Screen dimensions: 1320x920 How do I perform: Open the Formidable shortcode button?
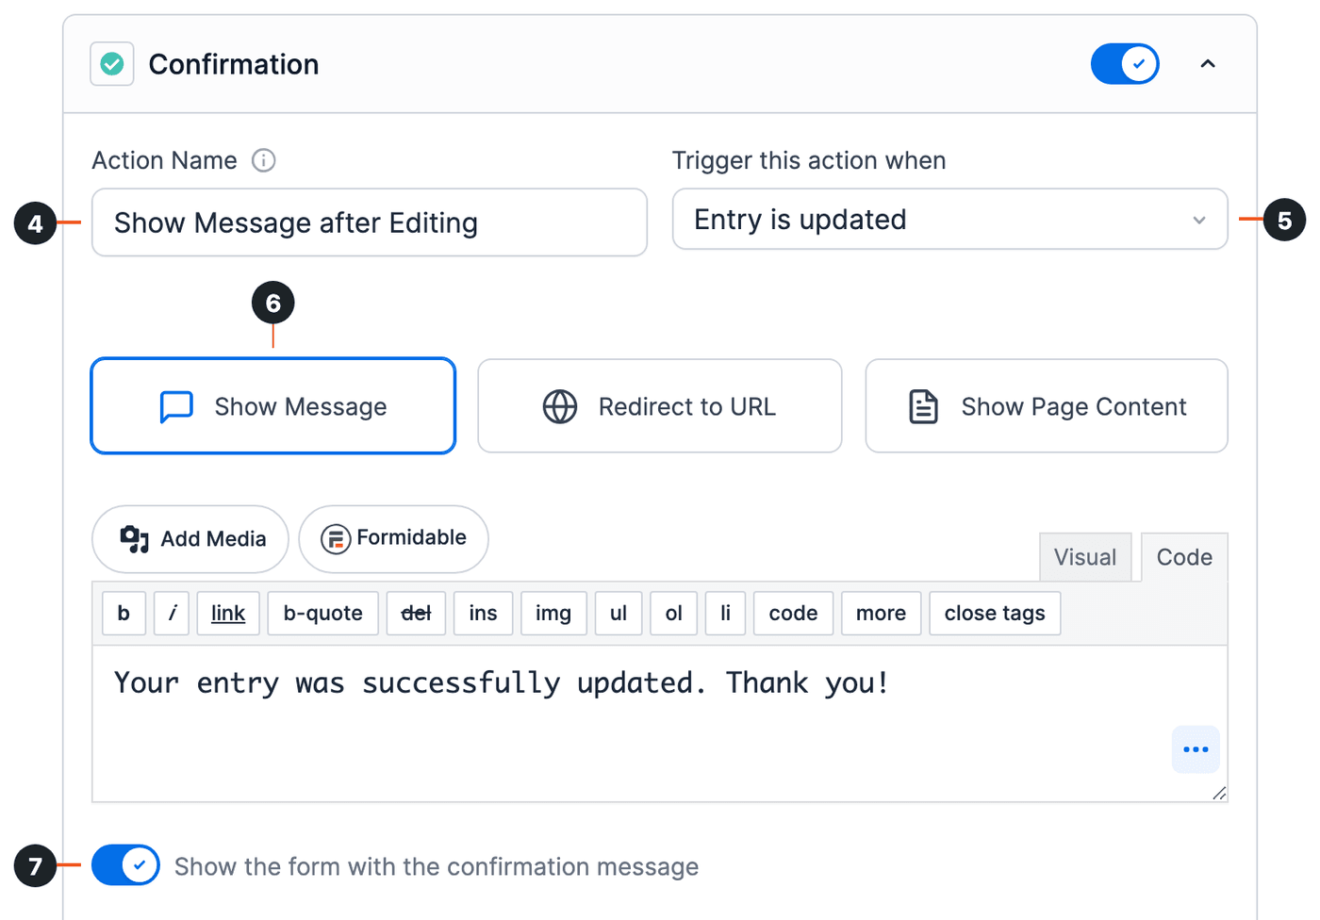pos(394,539)
